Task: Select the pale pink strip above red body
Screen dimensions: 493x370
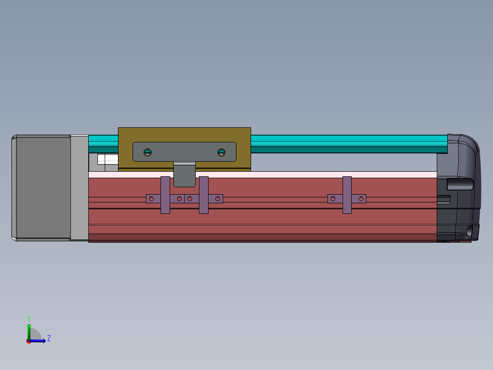Action: tap(263, 175)
